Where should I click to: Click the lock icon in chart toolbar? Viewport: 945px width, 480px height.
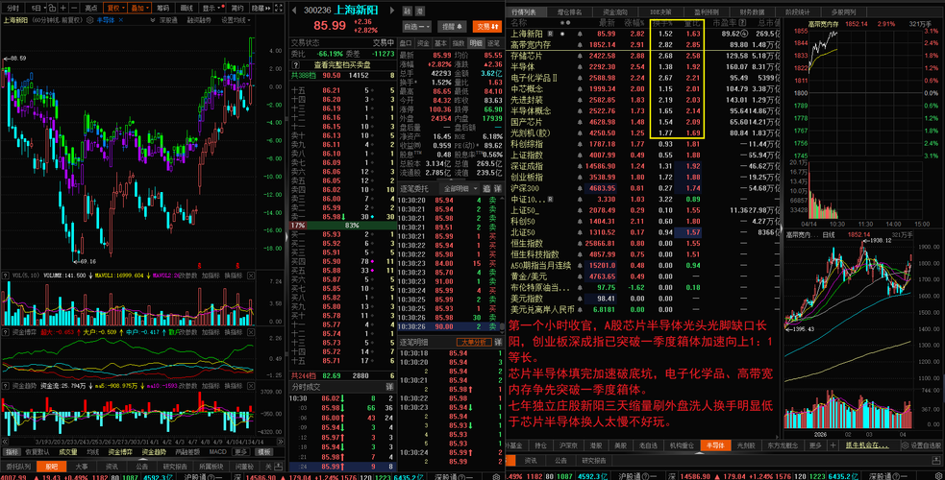click(x=52, y=8)
